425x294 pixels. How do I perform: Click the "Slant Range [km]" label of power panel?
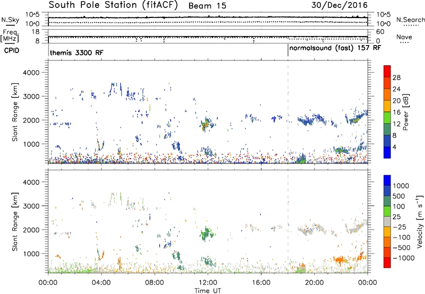(15, 112)
